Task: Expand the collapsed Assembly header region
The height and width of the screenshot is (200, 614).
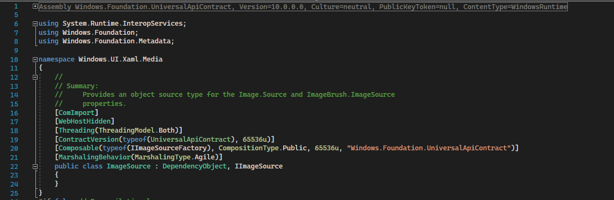Action: pos(35,6)
